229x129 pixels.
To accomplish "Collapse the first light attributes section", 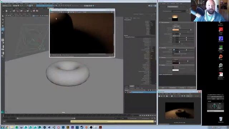I will click(x=160, y=23).
